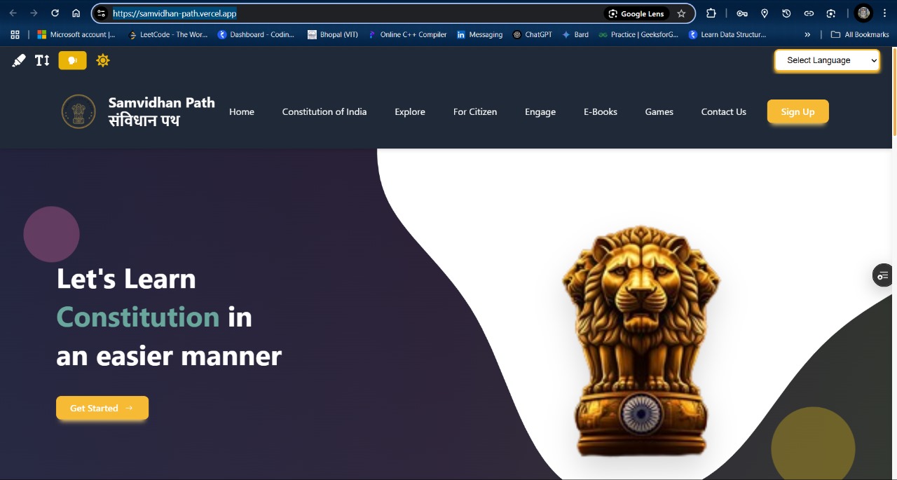View site information icon in address bar
The image size is (897, 480).
[102, 13]
